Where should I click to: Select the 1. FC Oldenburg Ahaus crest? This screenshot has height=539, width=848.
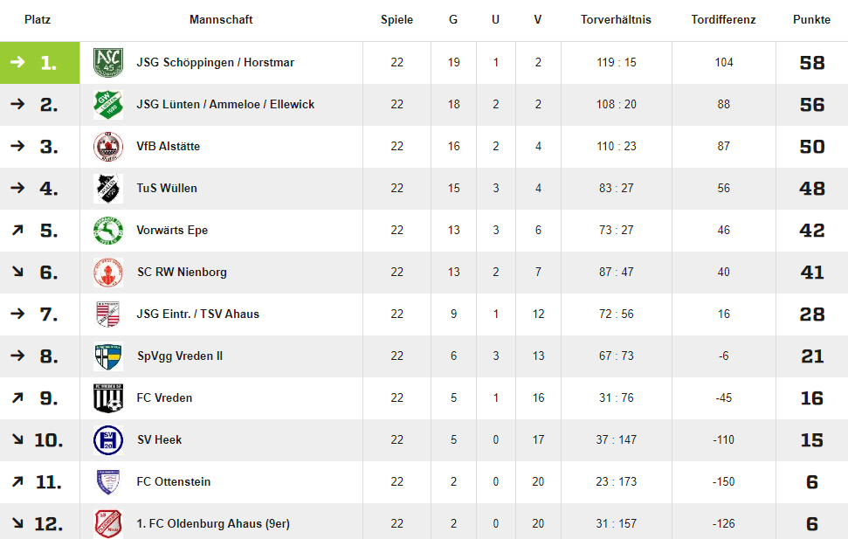coord(108,524)
